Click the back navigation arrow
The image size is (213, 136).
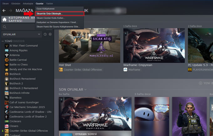(4, 11)
